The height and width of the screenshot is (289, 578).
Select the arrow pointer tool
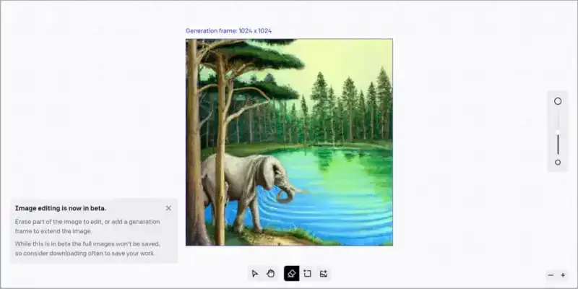point(254,274)
